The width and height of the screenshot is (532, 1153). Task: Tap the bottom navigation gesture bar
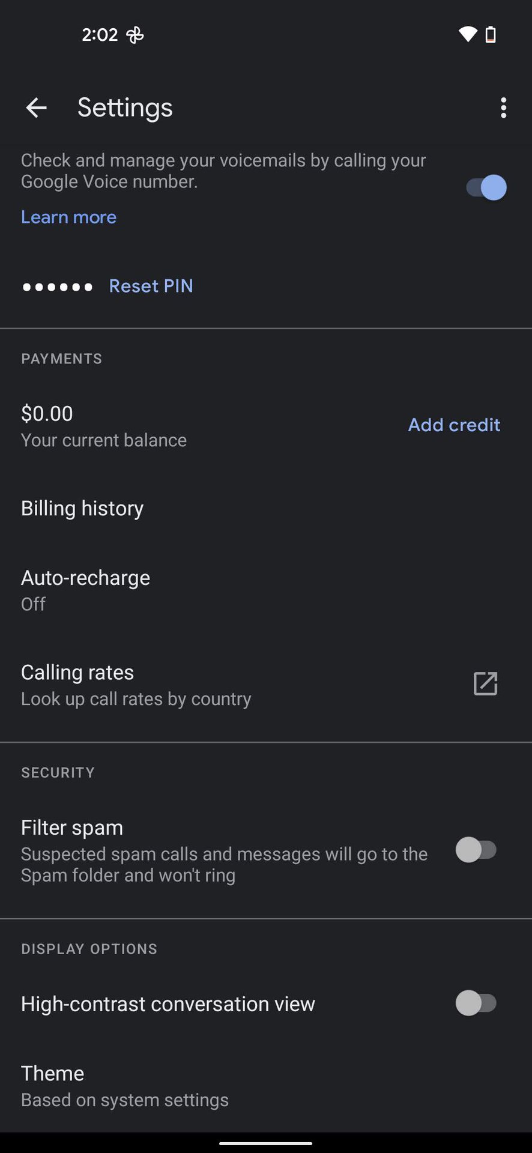(x=265, y=1143)
